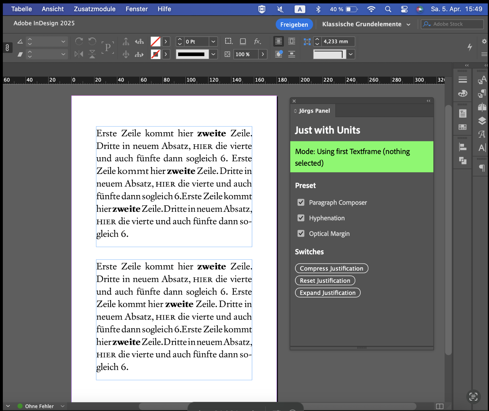Open the shear angle dropdown
The image size is (489, 411).
(x=63, y=54)
